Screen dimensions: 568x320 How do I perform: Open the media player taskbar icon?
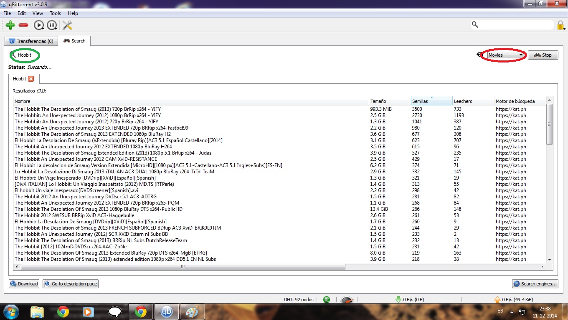point(88,312)
